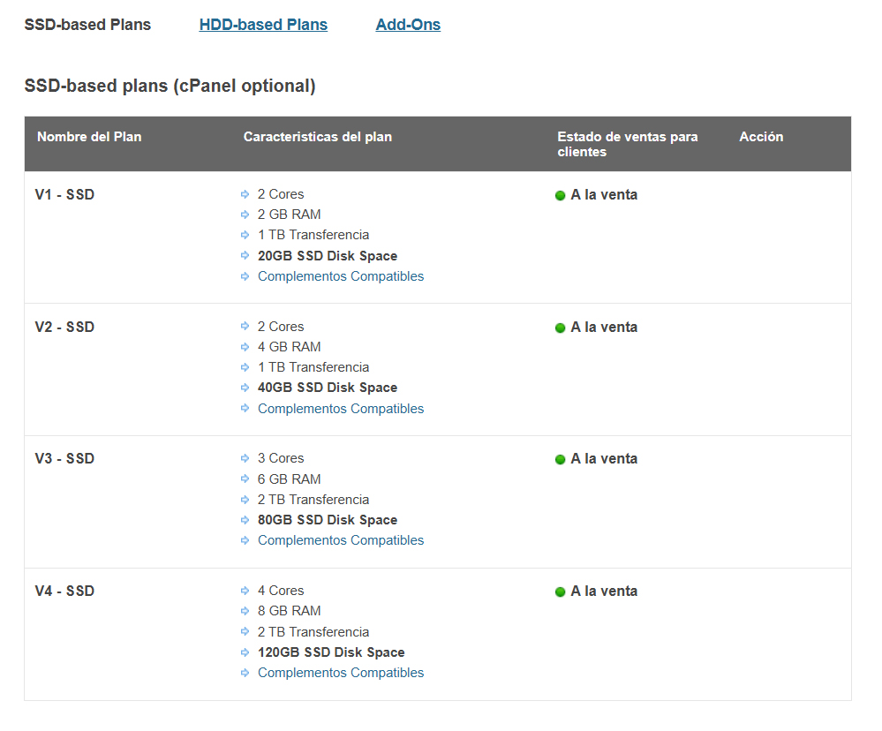
Task: Click green status dot for V3 - SSD
Action: click(x=560, y=460)
